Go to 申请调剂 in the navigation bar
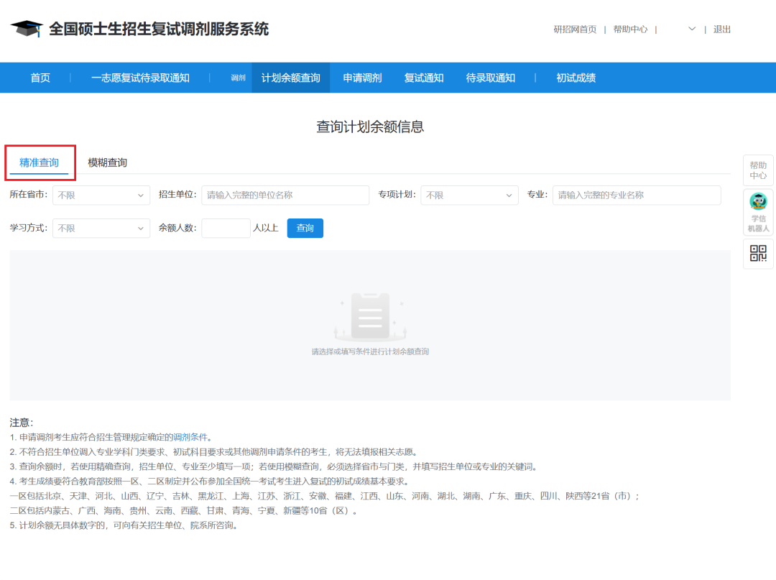776x580 pixels. 362,77
